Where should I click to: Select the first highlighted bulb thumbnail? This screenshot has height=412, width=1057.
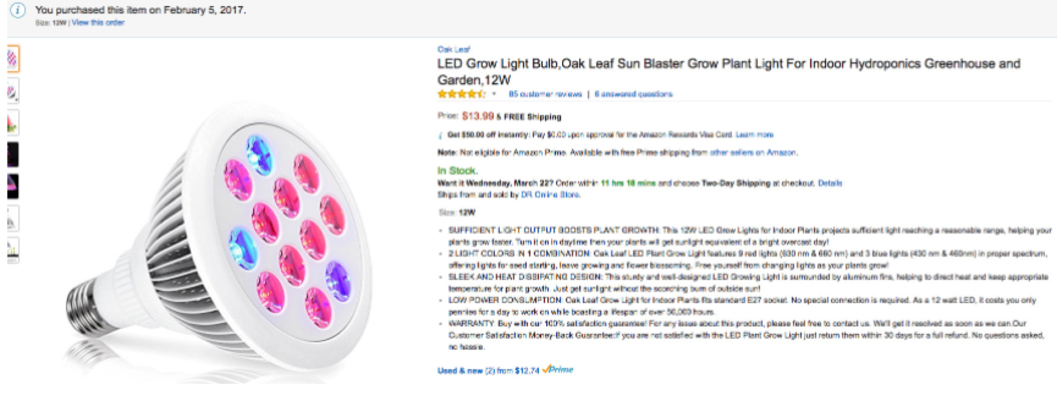13,59
